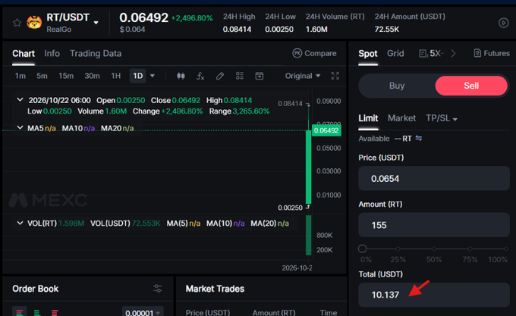Choose the Market order type

pos(401,118)
